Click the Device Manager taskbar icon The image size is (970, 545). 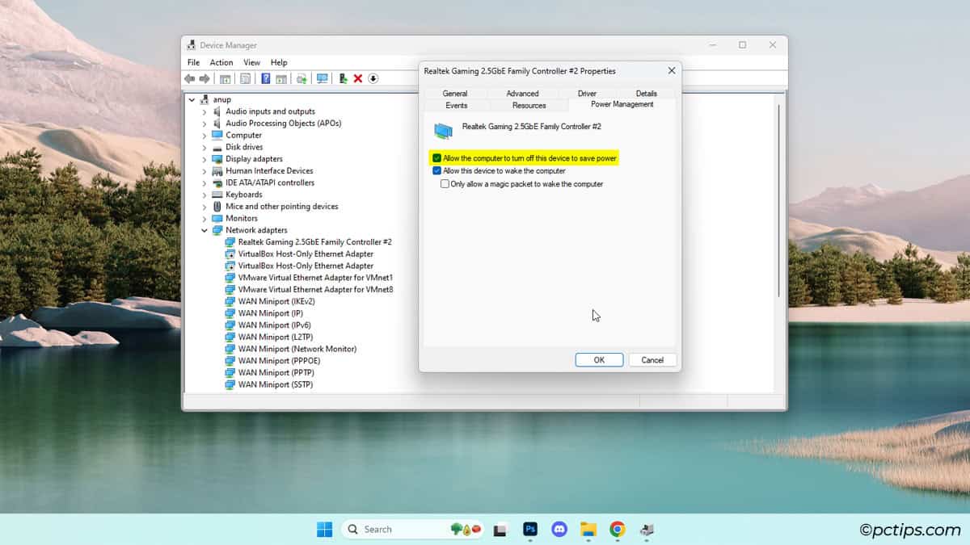647,530
